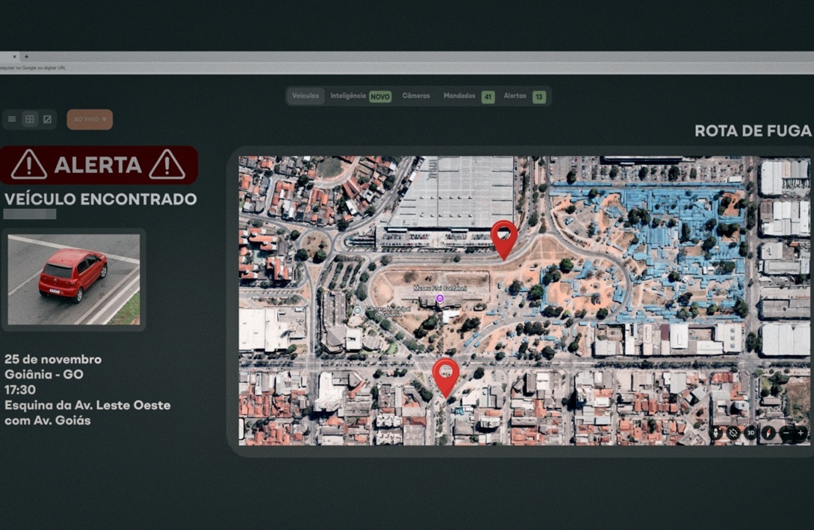Image resolution: width=814 pixels, height=530 pixels.
Task: Zoom out the map with minus button
Action: tap(786, 433)
